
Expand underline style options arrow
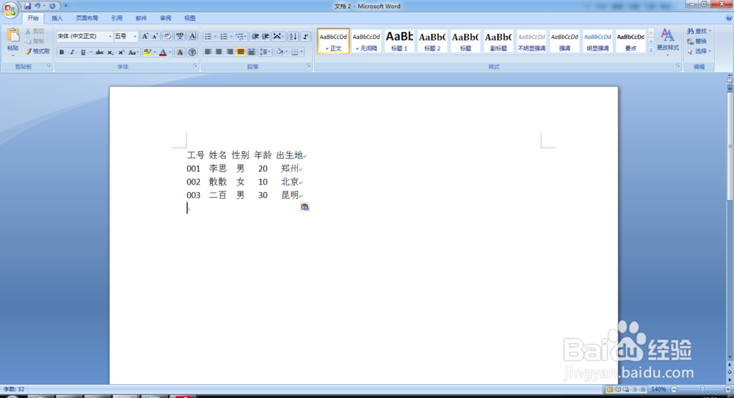tap(91, 52)
